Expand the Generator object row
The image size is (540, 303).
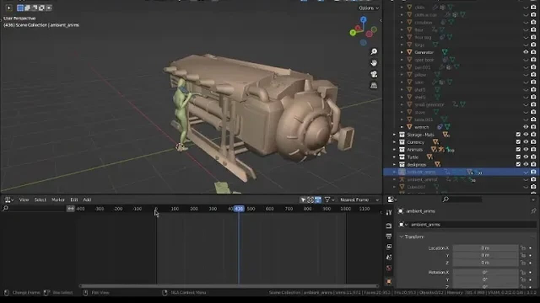402,52
